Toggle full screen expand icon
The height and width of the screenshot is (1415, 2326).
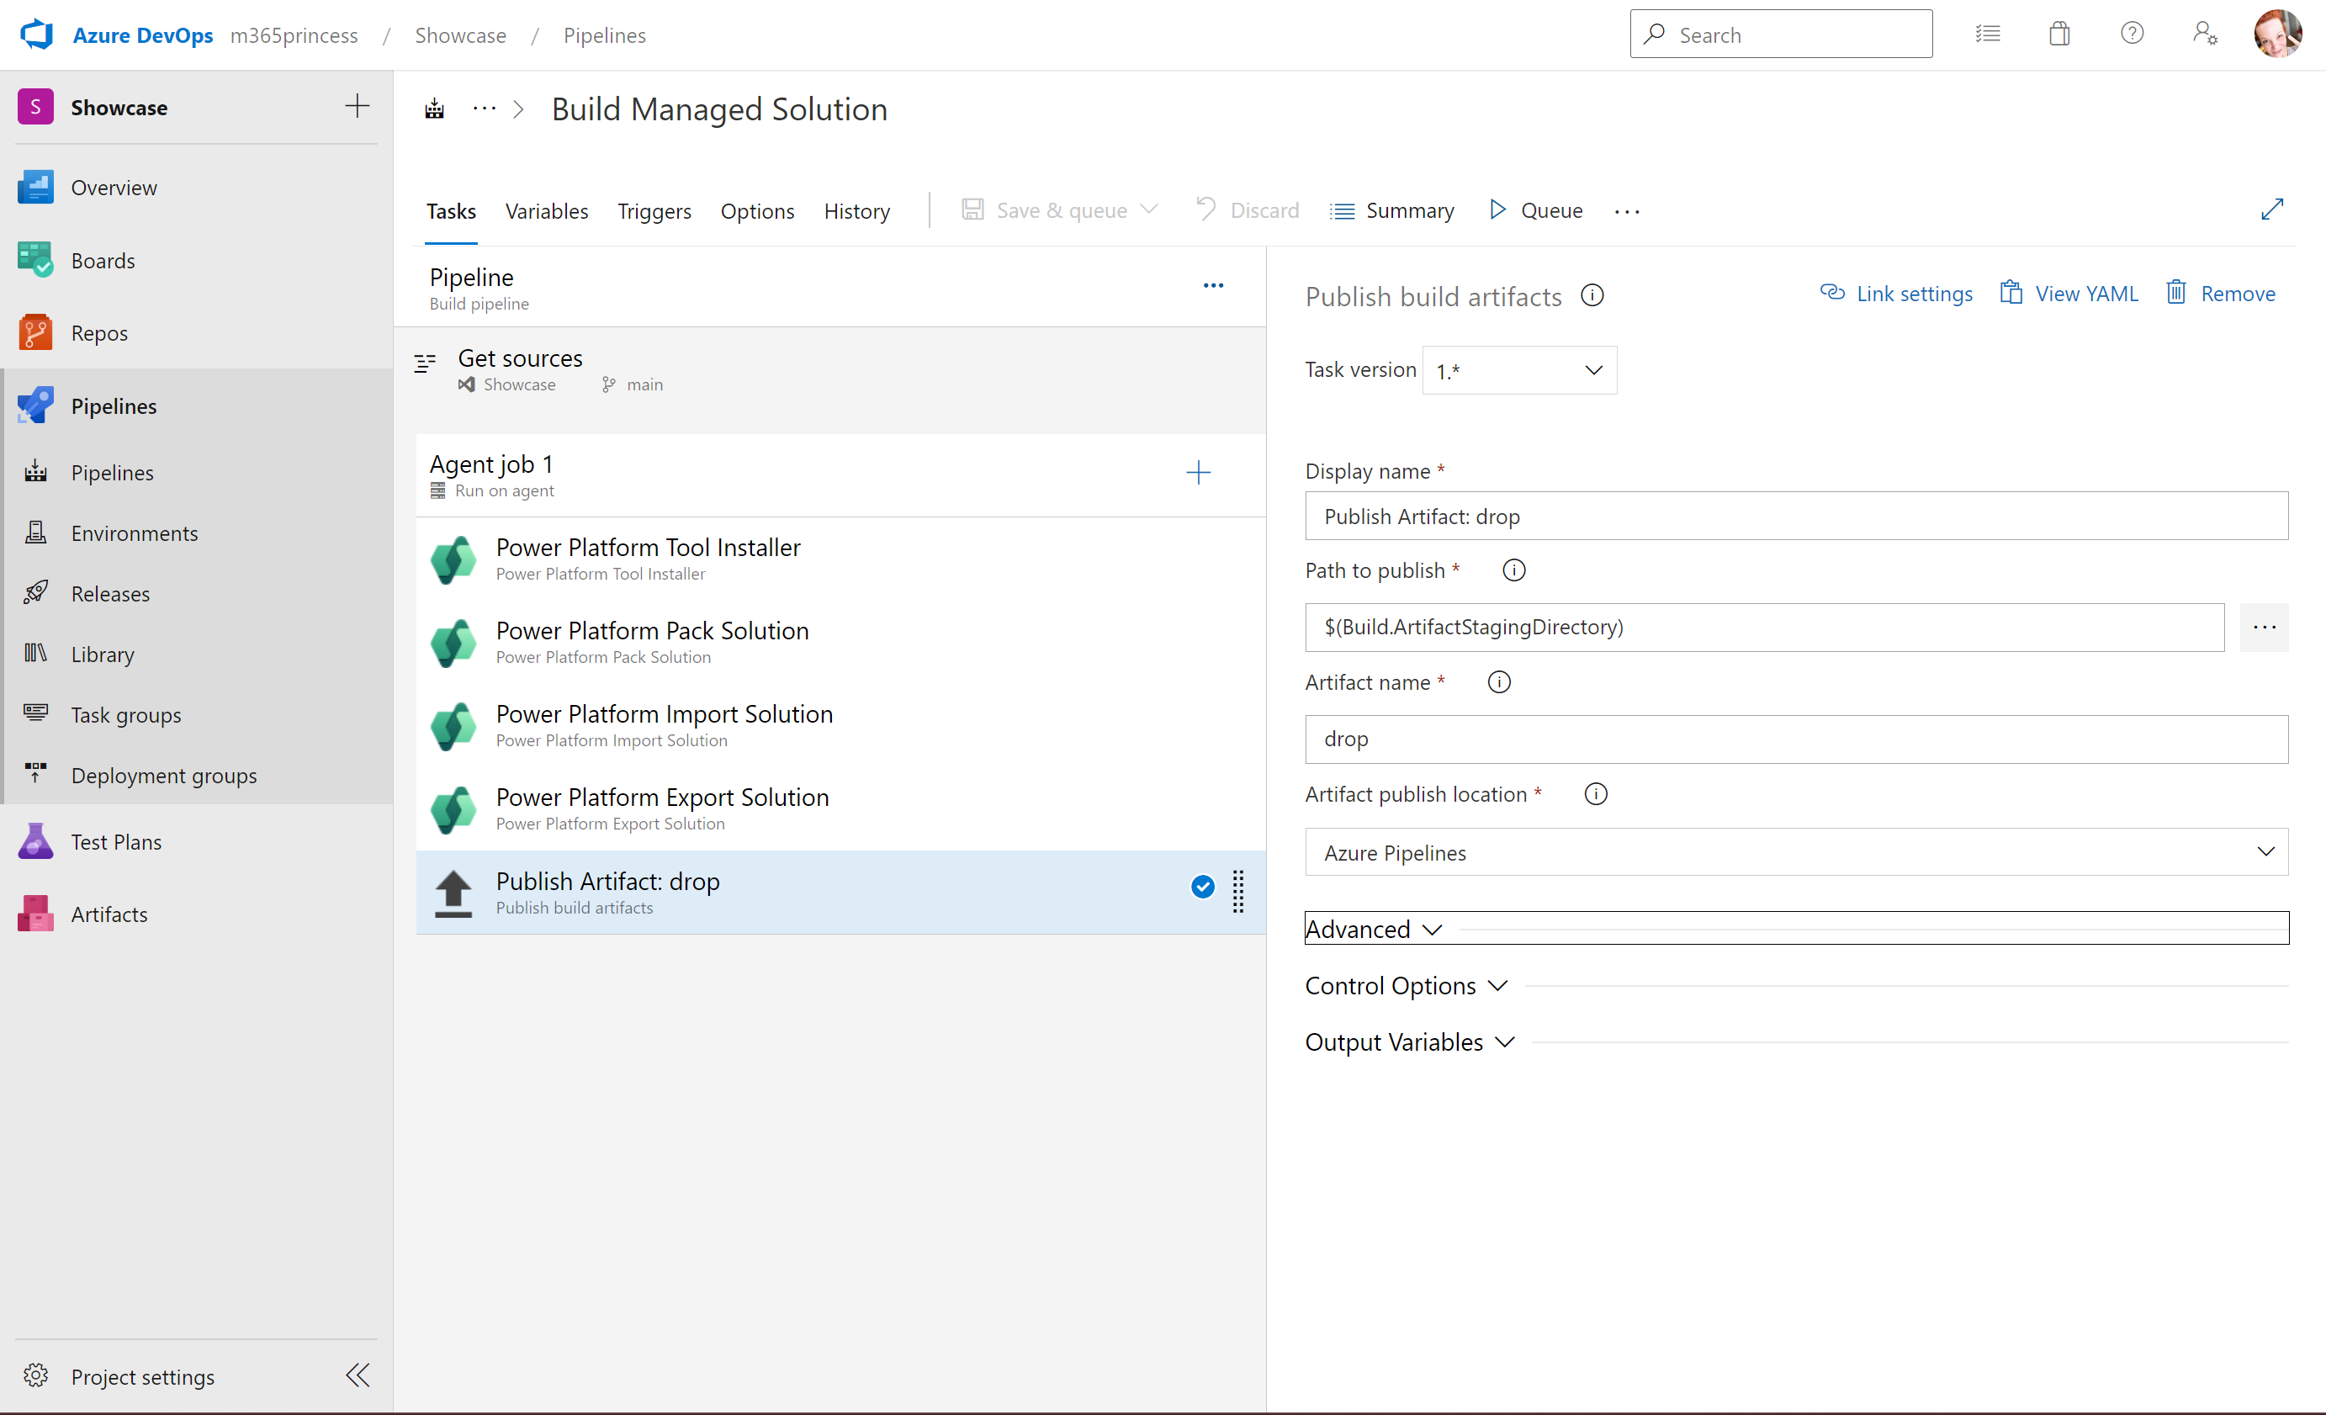(x=2272, y=209)
